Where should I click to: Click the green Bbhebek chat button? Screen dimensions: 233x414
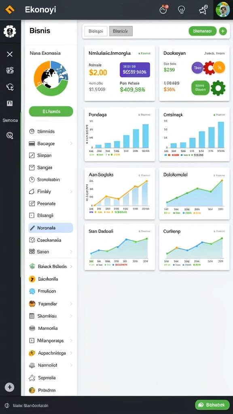(x=212, y=405)
